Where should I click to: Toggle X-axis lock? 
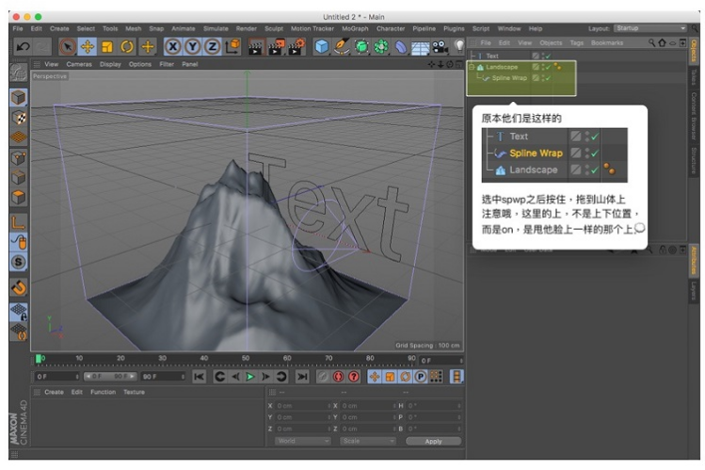(x=173, y=46)
